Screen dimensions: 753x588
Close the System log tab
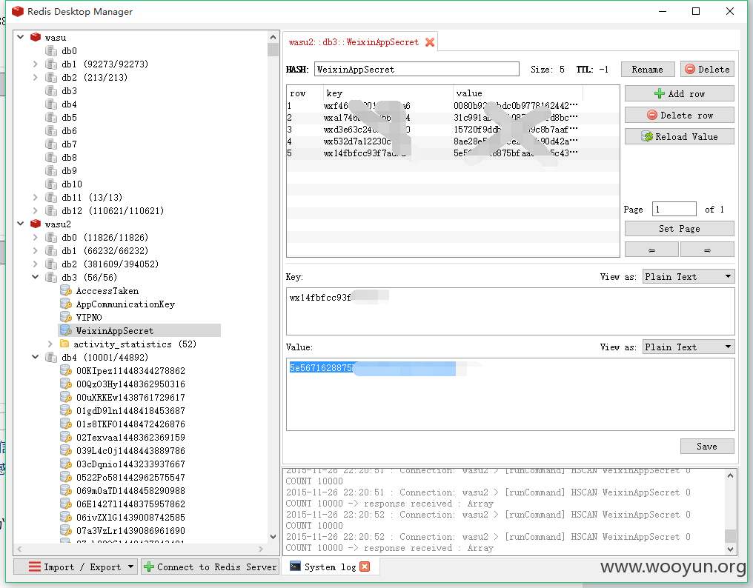pyautogui.click(x=365, y=567)
